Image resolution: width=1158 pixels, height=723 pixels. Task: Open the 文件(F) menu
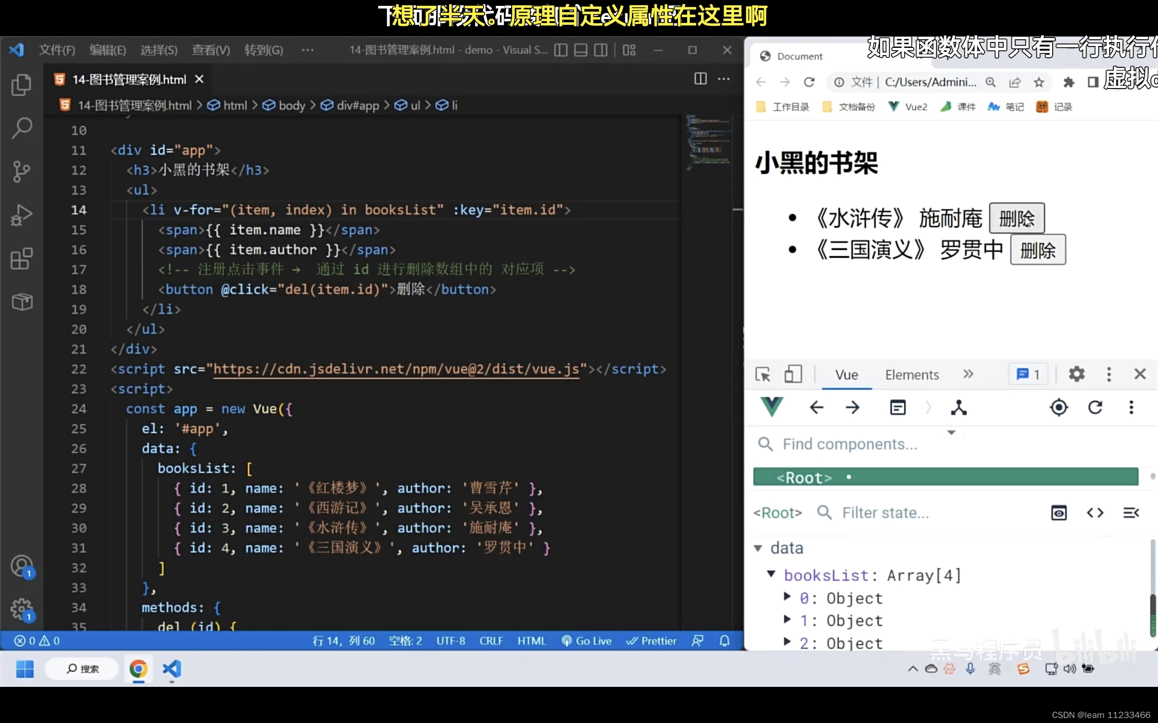click(x=57, y=50)
